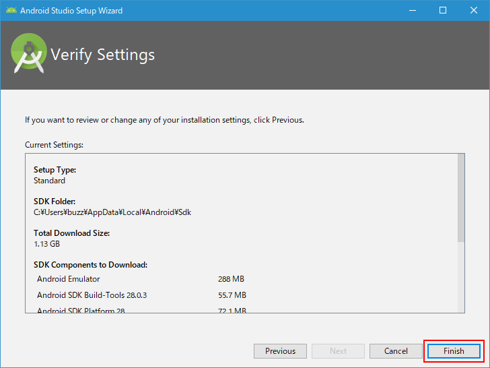Click the 'Standard' setup type value

point(49,181)
